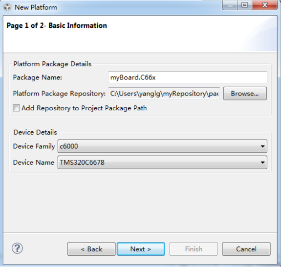
Task: Focus the Package Name text field
Action: 188,77
